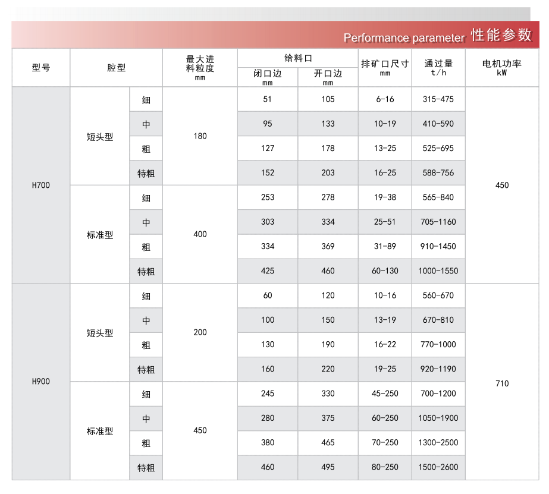
Task: Click the 开口边 sub-header
Action: coord(328,77)
